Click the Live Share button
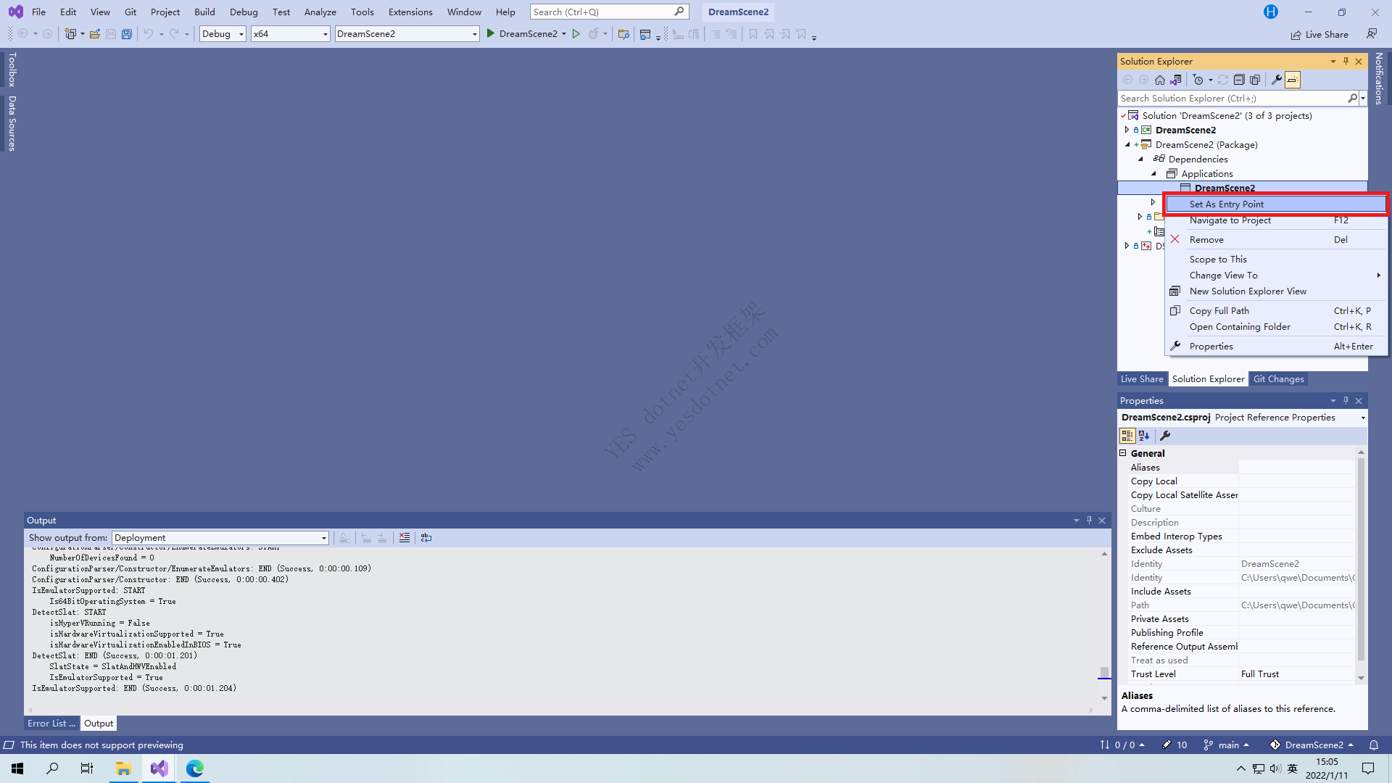The width and height of the screenshot is (1392, 783). [1319, 34]
